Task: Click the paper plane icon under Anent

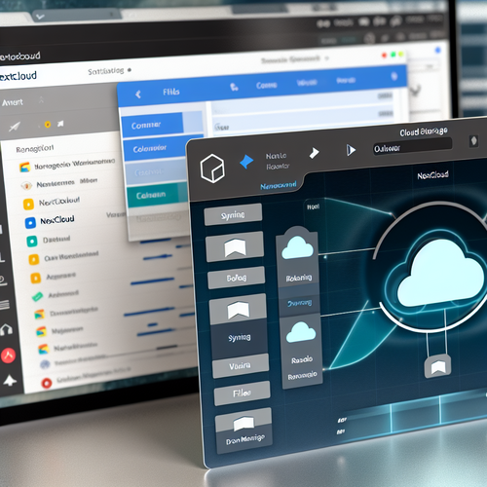Action: coord(14,127)
